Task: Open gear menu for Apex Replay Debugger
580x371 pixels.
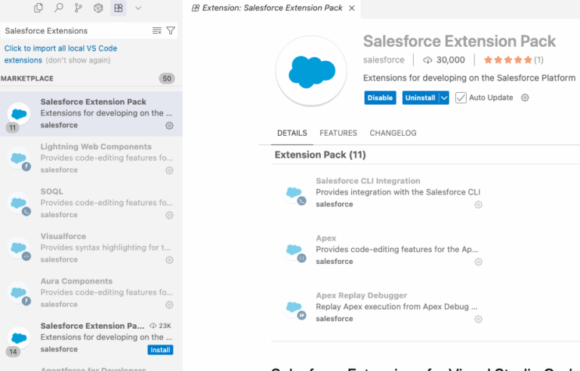Action: coord(478,319)
